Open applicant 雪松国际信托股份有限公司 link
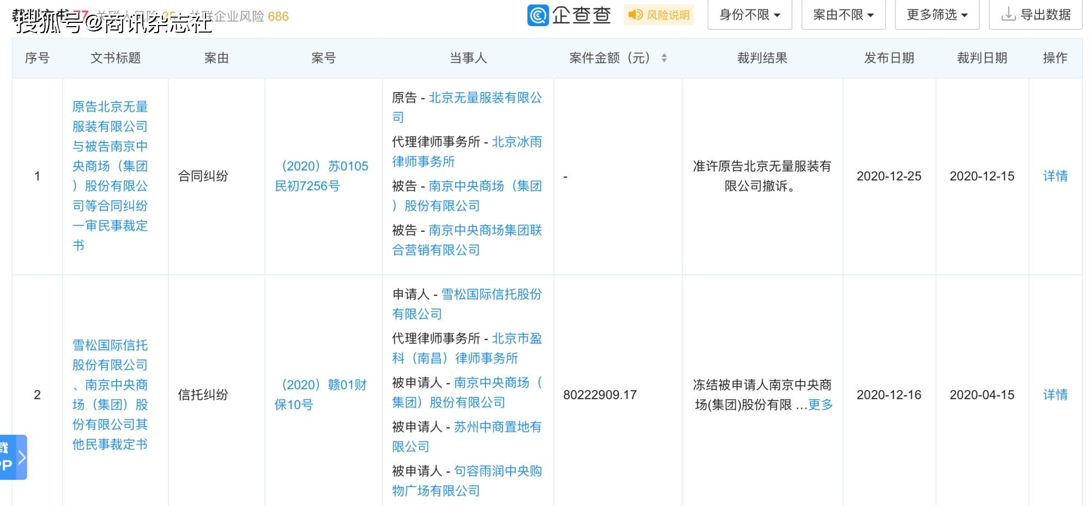 (x=467, y=304)
